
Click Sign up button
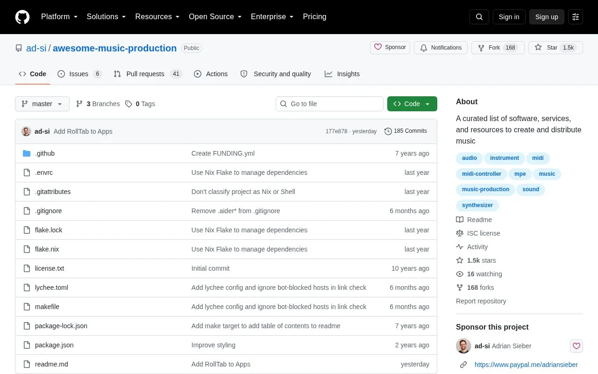pos(547,17)
